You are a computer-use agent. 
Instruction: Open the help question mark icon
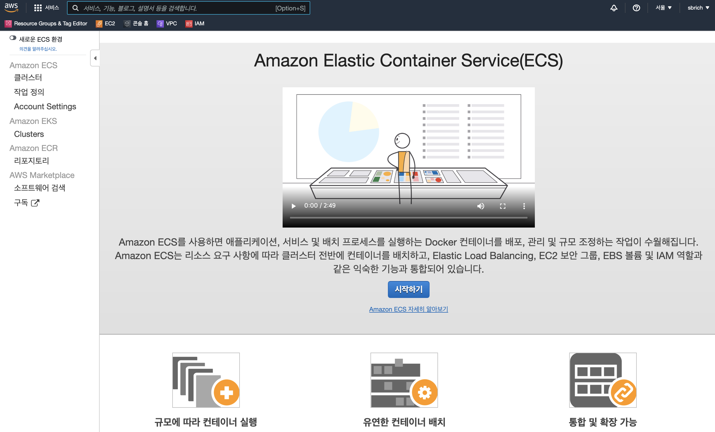pos(636,8)
